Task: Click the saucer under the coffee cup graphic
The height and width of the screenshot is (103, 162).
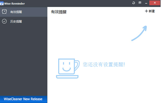Action: 67,77
